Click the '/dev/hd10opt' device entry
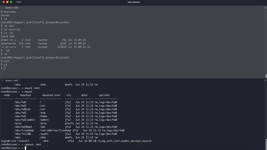The image size is (267, 150). pyautogui.click(x=23, y=127)
